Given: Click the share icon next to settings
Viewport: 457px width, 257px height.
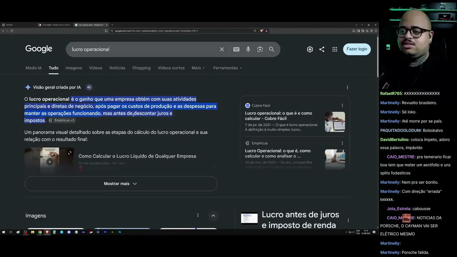Looking at the screenshot, I should click(x=322, y=49).
